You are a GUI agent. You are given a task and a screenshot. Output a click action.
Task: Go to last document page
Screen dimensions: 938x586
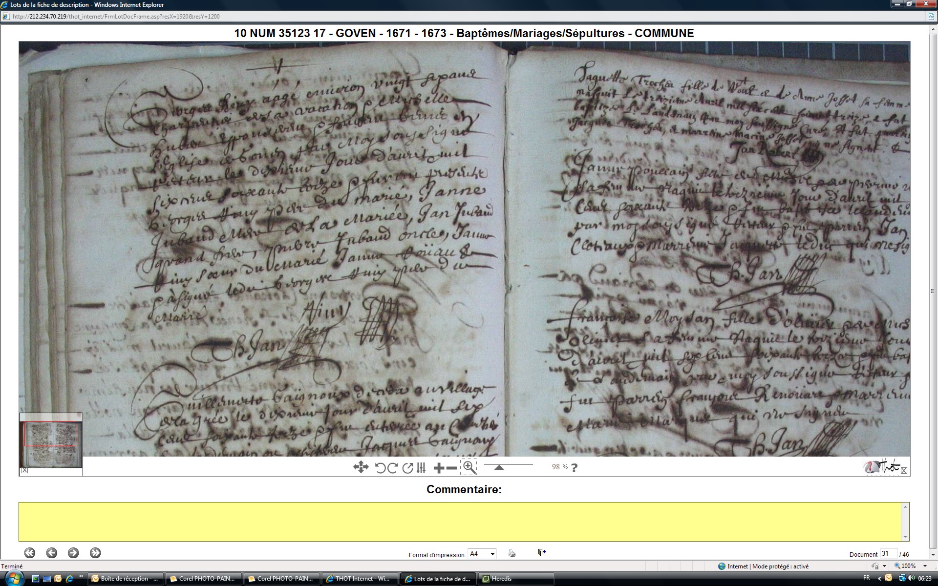coord(95,553)
